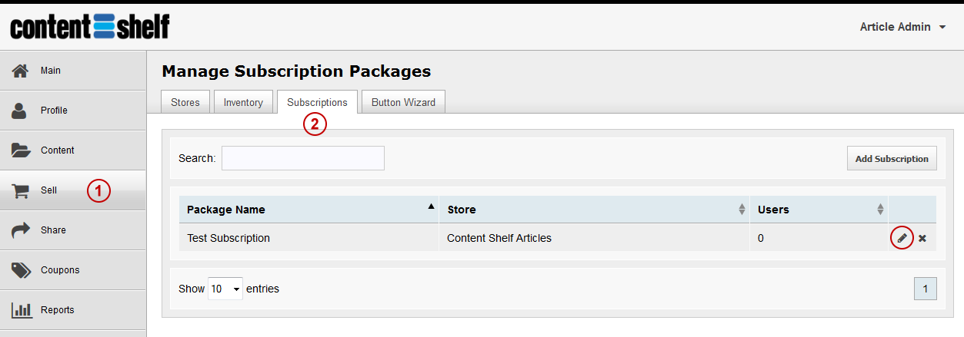This screenshot has height=337, width=964.
Task: Expand the Show entries count dropdown
Action: coord(225,289)
